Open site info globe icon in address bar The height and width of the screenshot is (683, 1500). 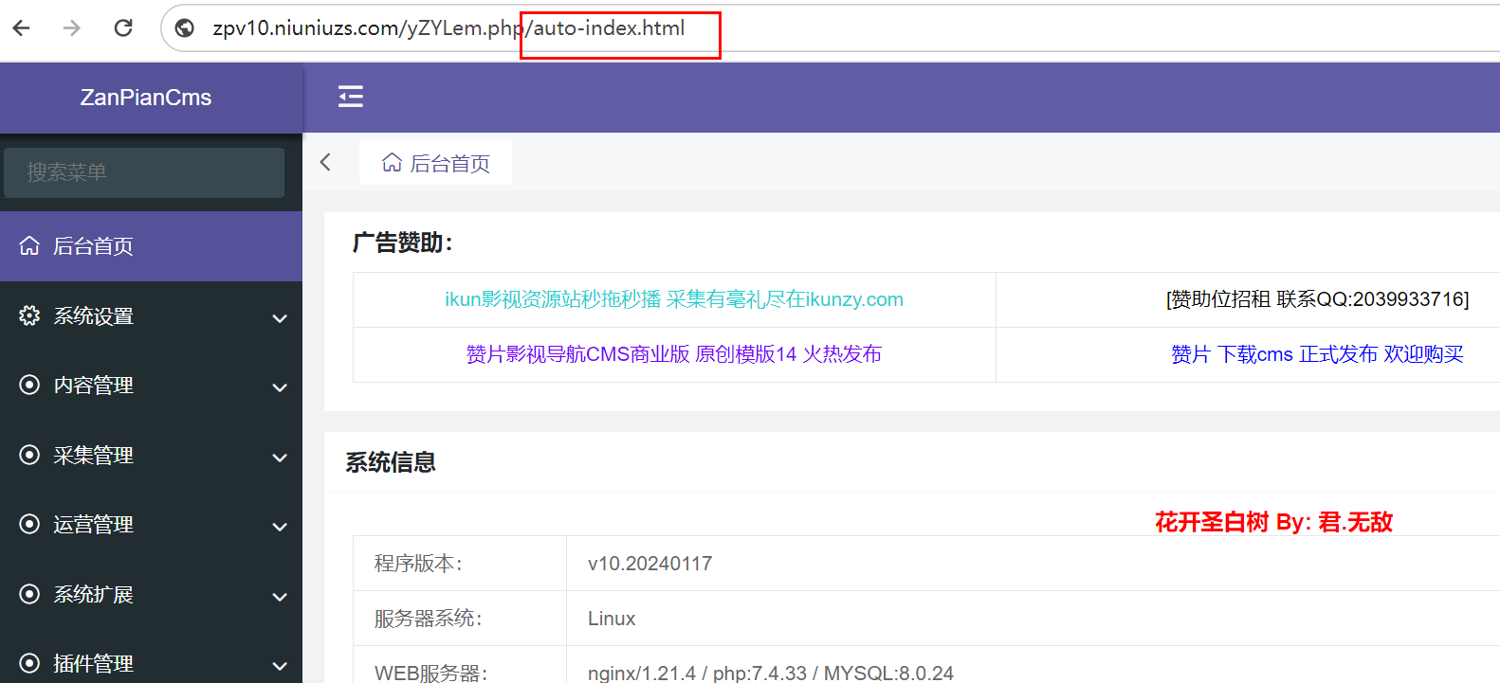186,28
